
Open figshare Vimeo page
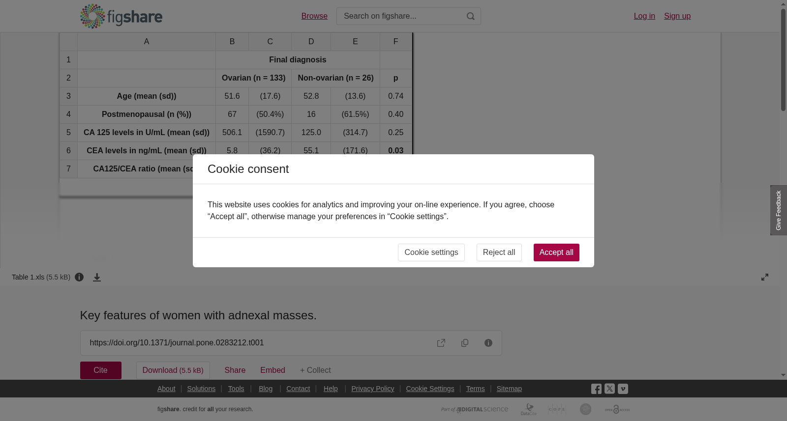point(623,389)
